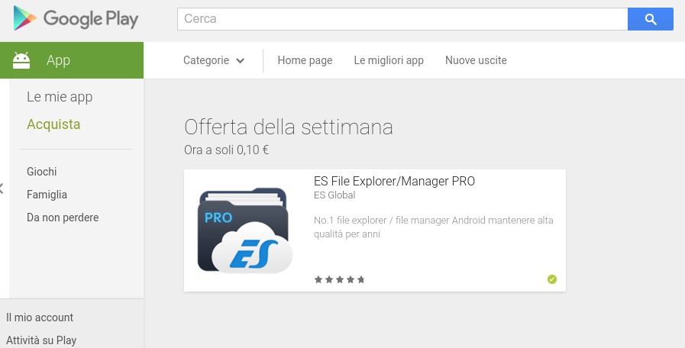
Task: Open the ES File Explorer PRO app icon
Action: click(x=245, y=230)
